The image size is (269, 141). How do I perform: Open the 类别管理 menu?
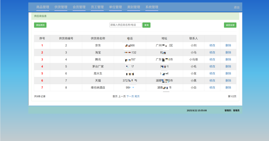tap(134, 7)
